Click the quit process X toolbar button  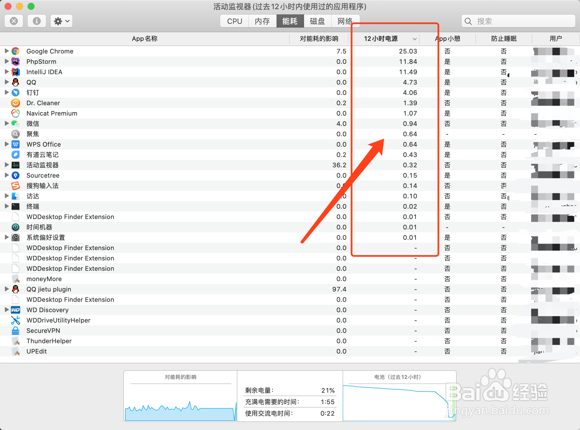click(x=14, y=21)
